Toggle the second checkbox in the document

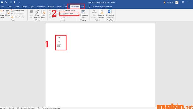59,42
